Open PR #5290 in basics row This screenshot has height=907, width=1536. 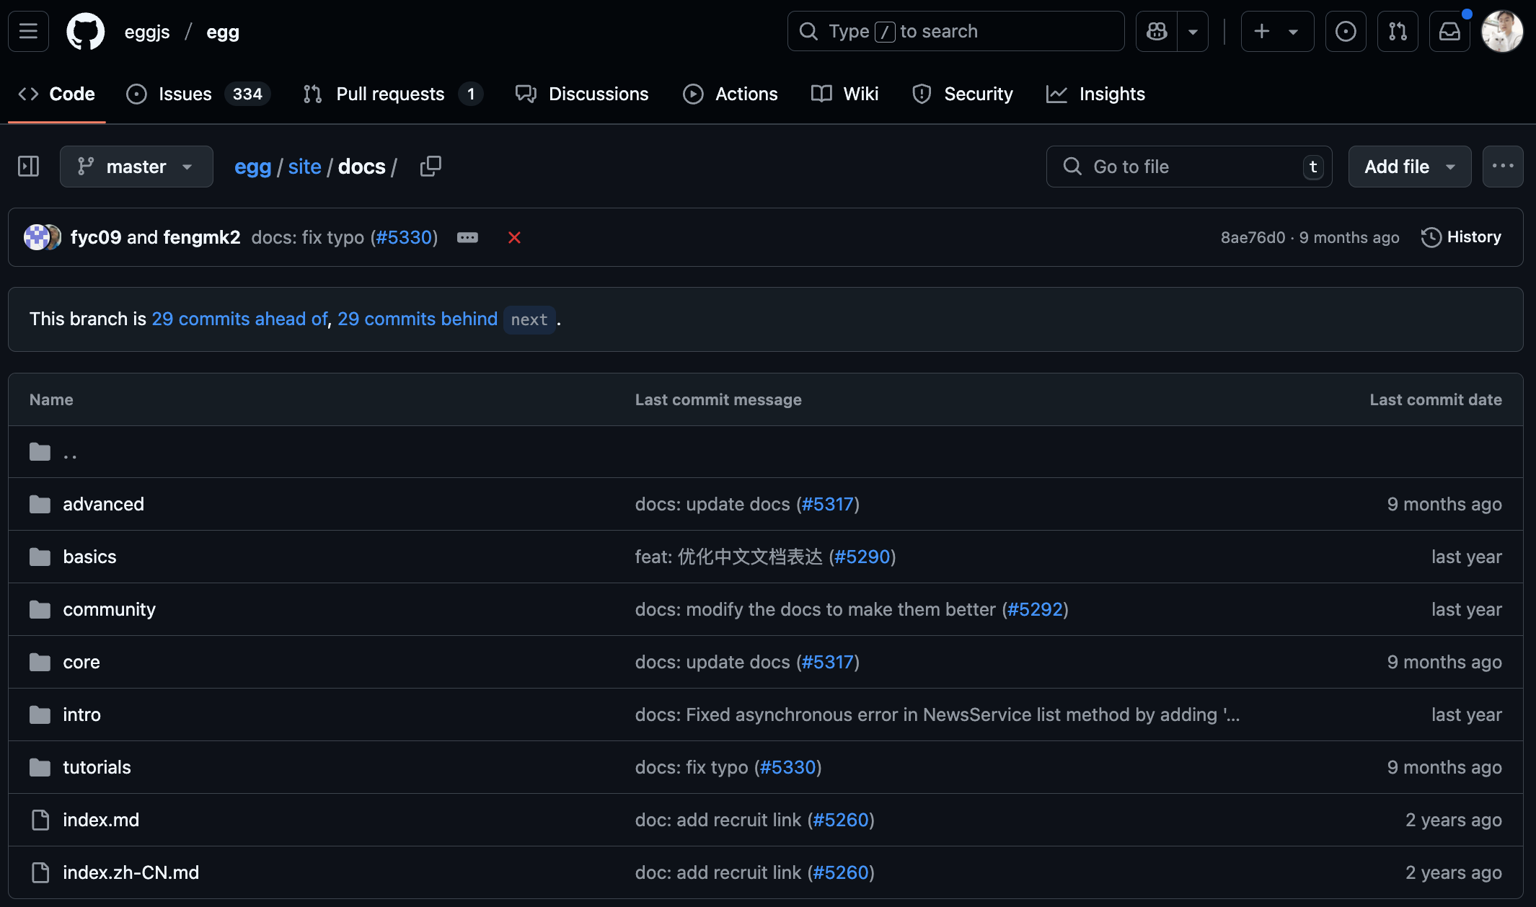point(862,557)
